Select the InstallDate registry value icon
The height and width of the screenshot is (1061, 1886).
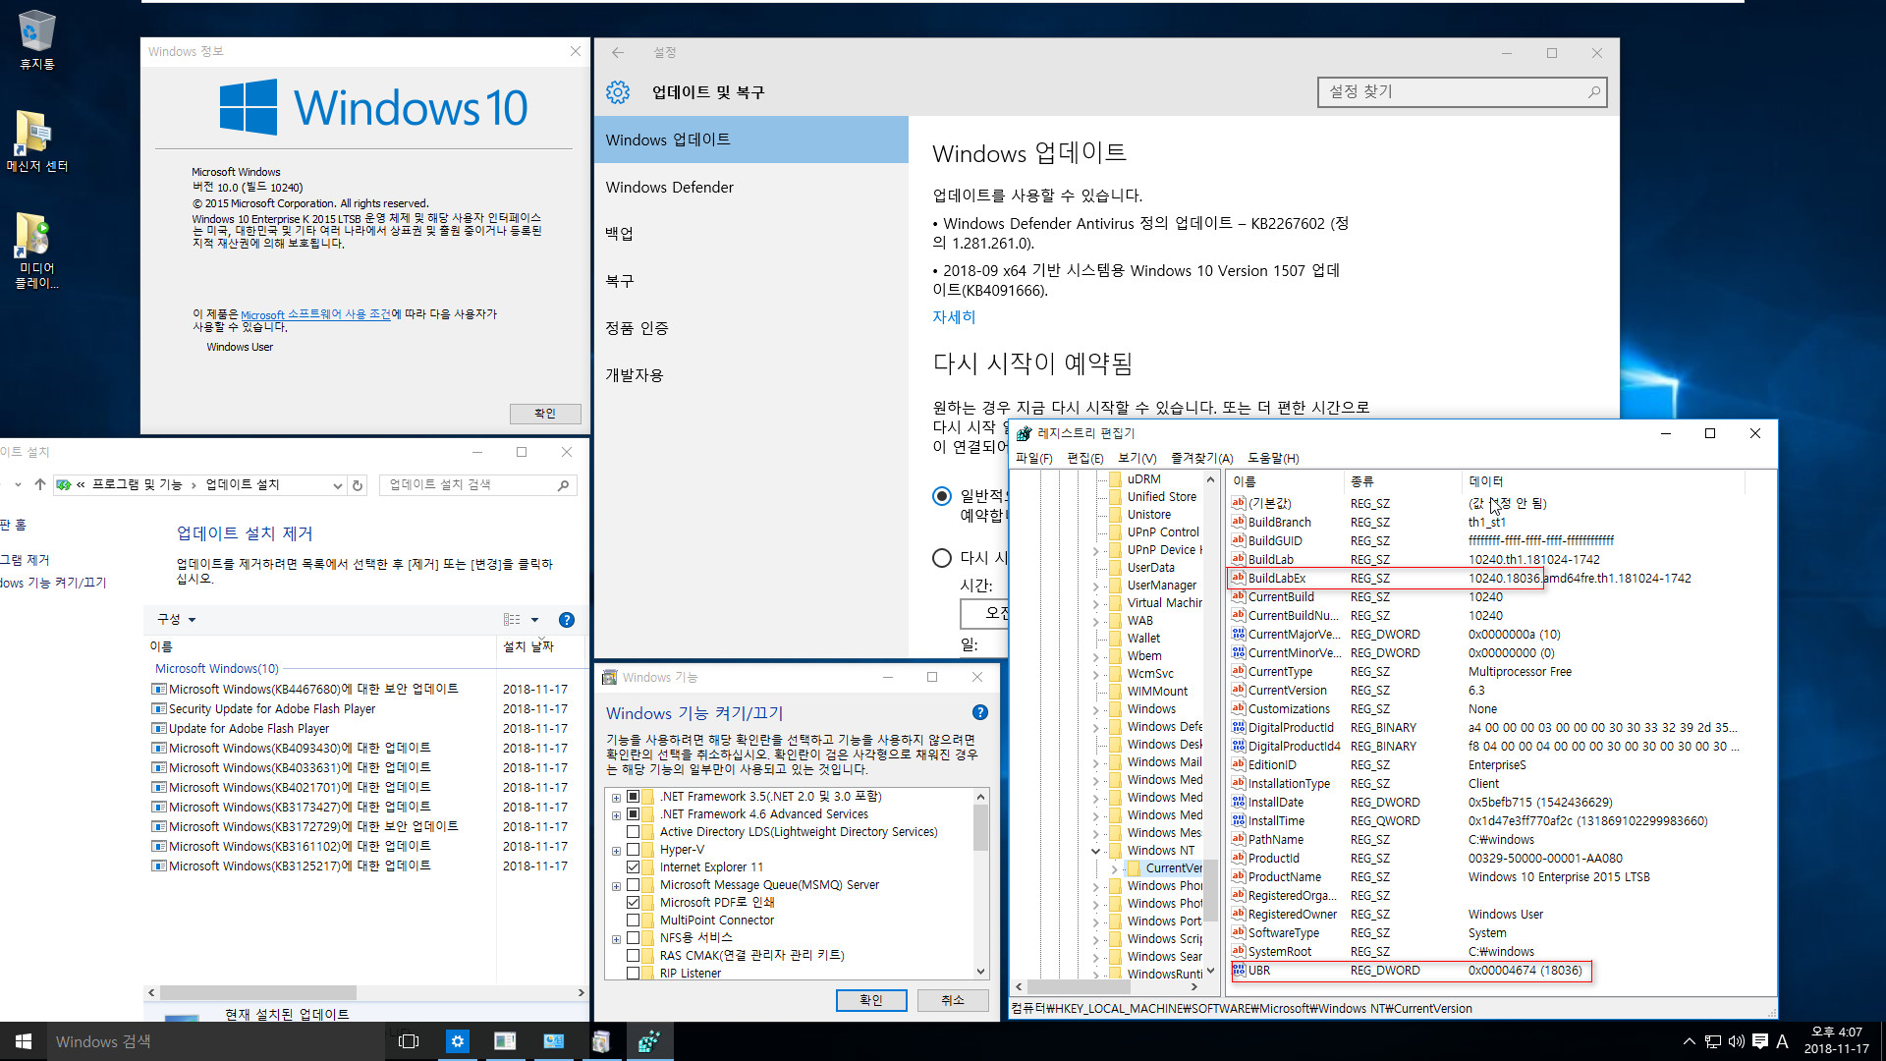(1238, 803)
